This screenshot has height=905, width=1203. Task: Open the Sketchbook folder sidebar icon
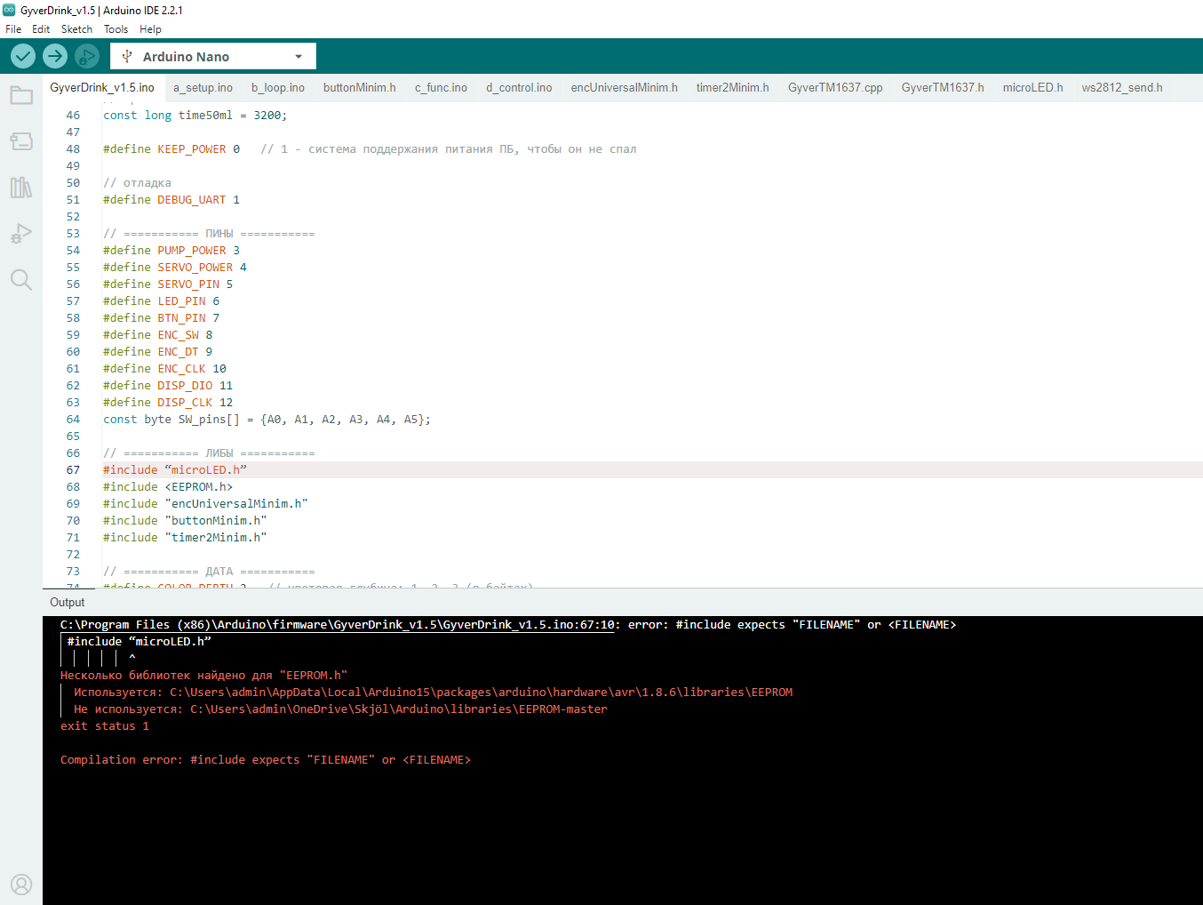coord(21,95)
